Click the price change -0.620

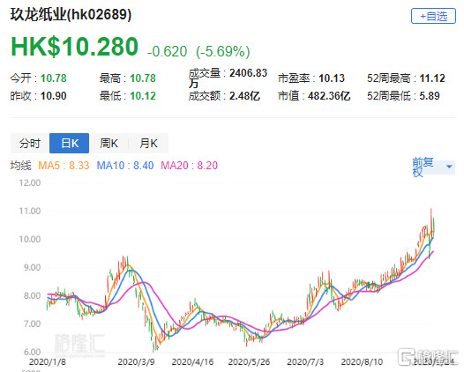168,51
